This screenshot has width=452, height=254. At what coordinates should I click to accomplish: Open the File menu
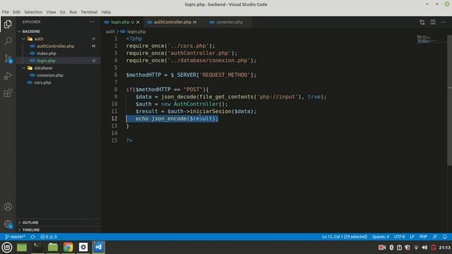pyautogui.click(x=5, y=12)
